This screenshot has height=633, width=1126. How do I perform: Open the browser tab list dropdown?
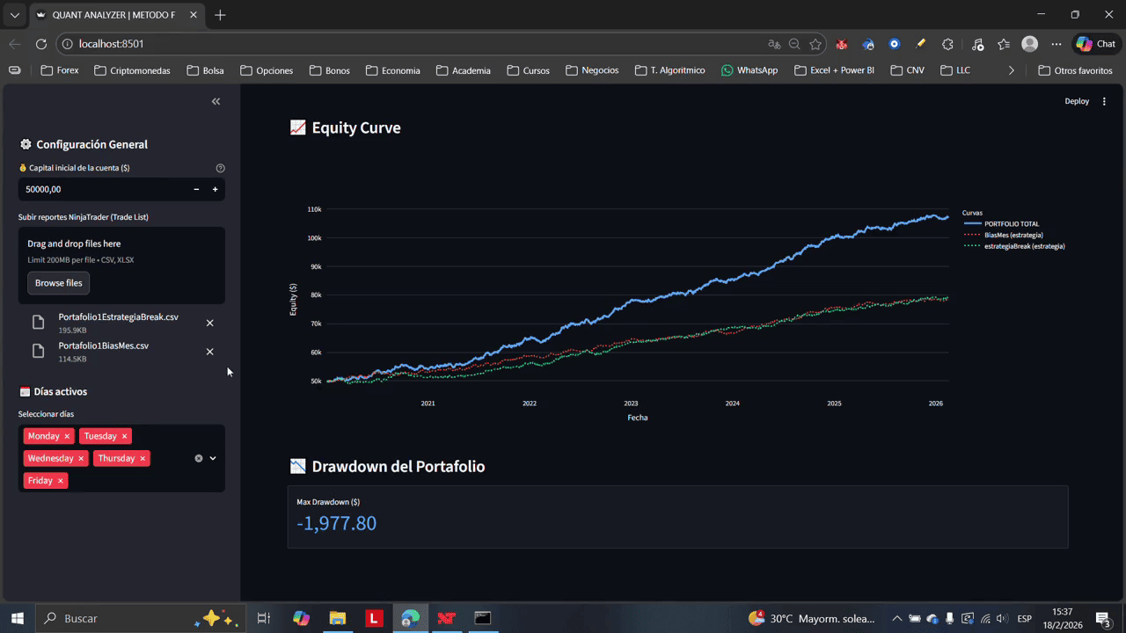[x=14, y=15]
